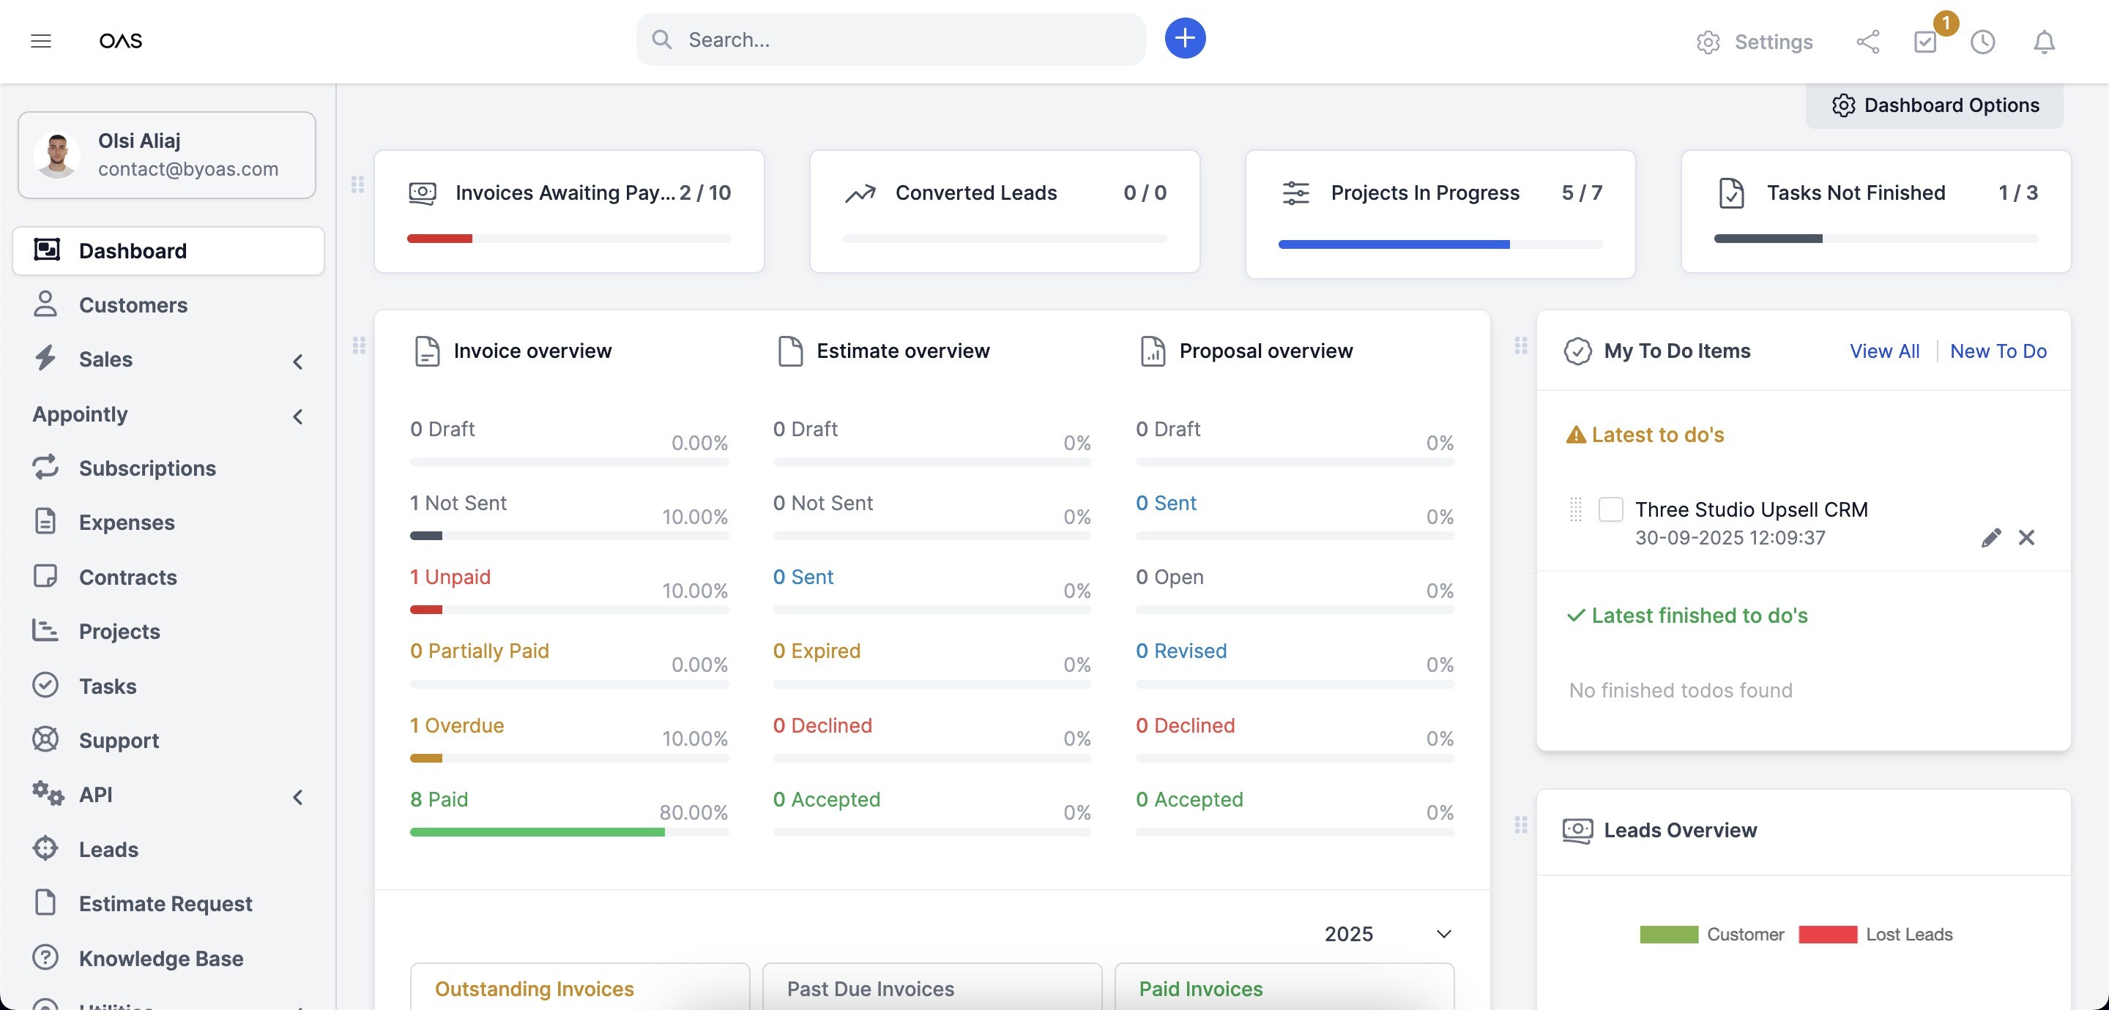Open the tasks checklist icon with badge
This screenshot has height=1010, width=2109.
pyautogui.click(x=1926, y=41)
